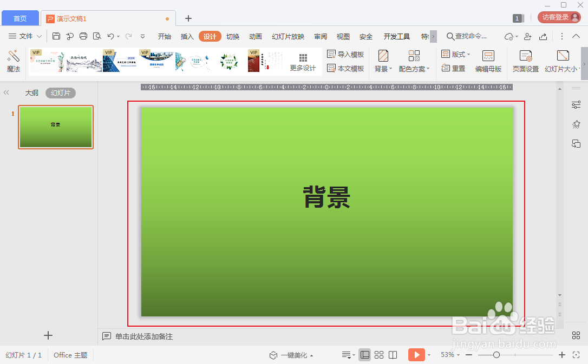
Task: Switch to the 动画 (Animation) ribbon tab
Action: tap(255, 36)
